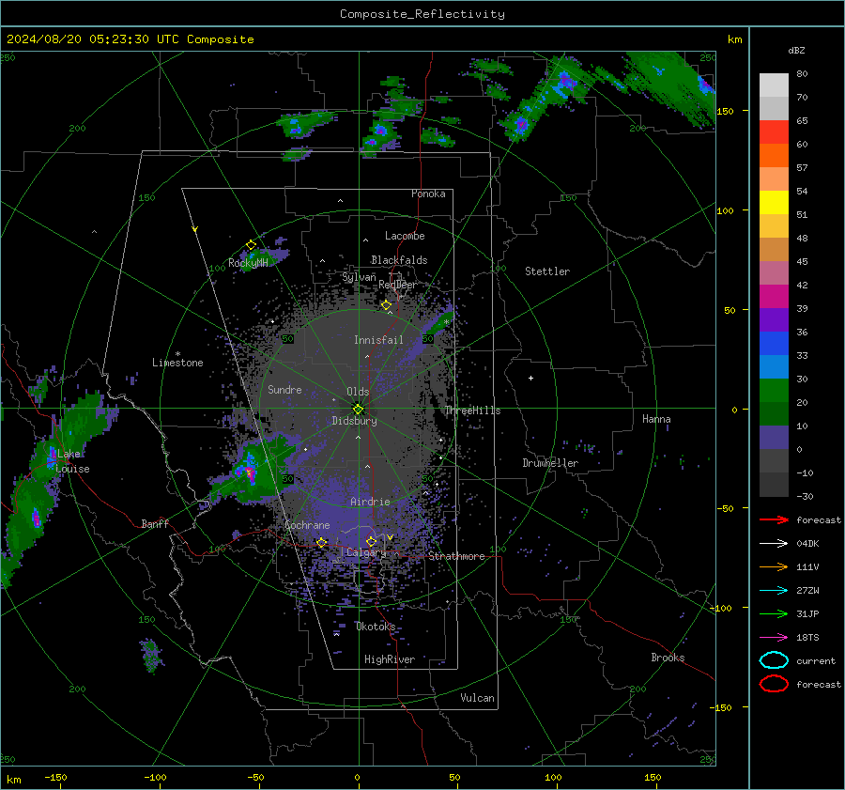The height and width of the screenshot is (790, 845).
Task: Select the light gray 80 dBZ swatch
Action: [x=774, y=85]
